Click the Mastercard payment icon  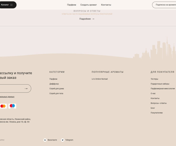tap(3, 106)
